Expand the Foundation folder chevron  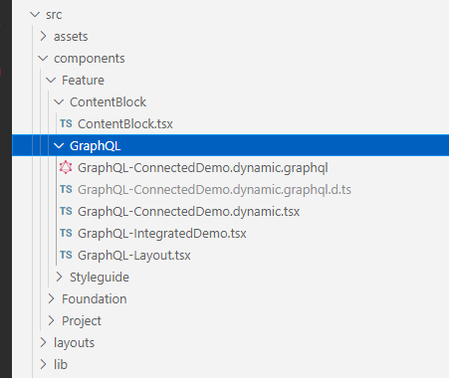[x=51, y=298]
